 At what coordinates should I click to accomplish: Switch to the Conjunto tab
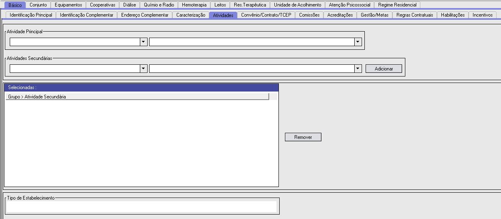pyautogui.click(x=38, y=5)
